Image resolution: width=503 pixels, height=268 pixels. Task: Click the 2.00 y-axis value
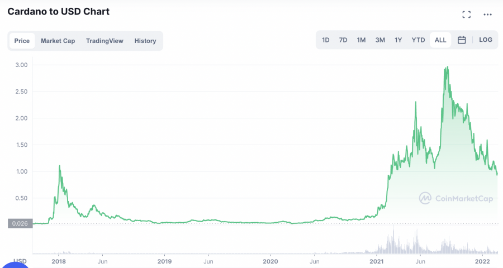[21, 118]
